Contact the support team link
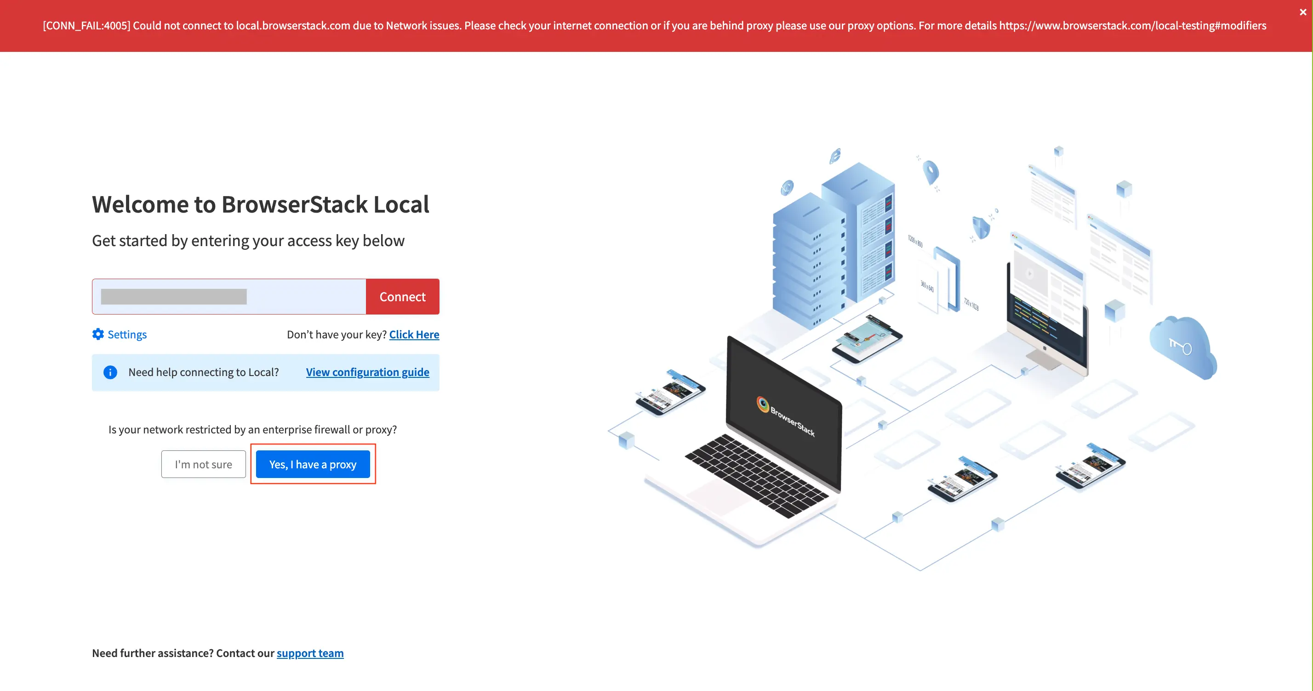This screenshot has height=691, width=1313. [310, 653]
